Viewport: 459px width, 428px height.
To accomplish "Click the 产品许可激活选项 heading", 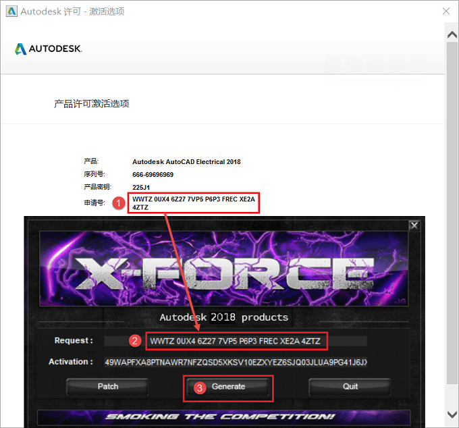I will pyautogui.click(x=92, y=104).
